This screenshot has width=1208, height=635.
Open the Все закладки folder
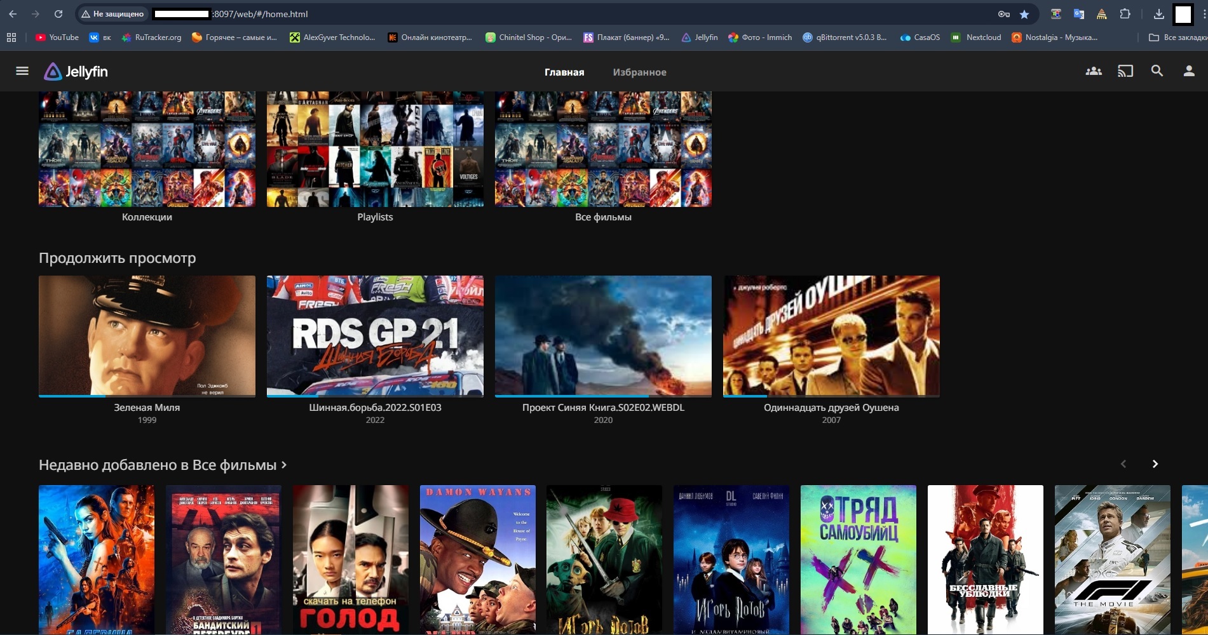tap(1178, 37)
